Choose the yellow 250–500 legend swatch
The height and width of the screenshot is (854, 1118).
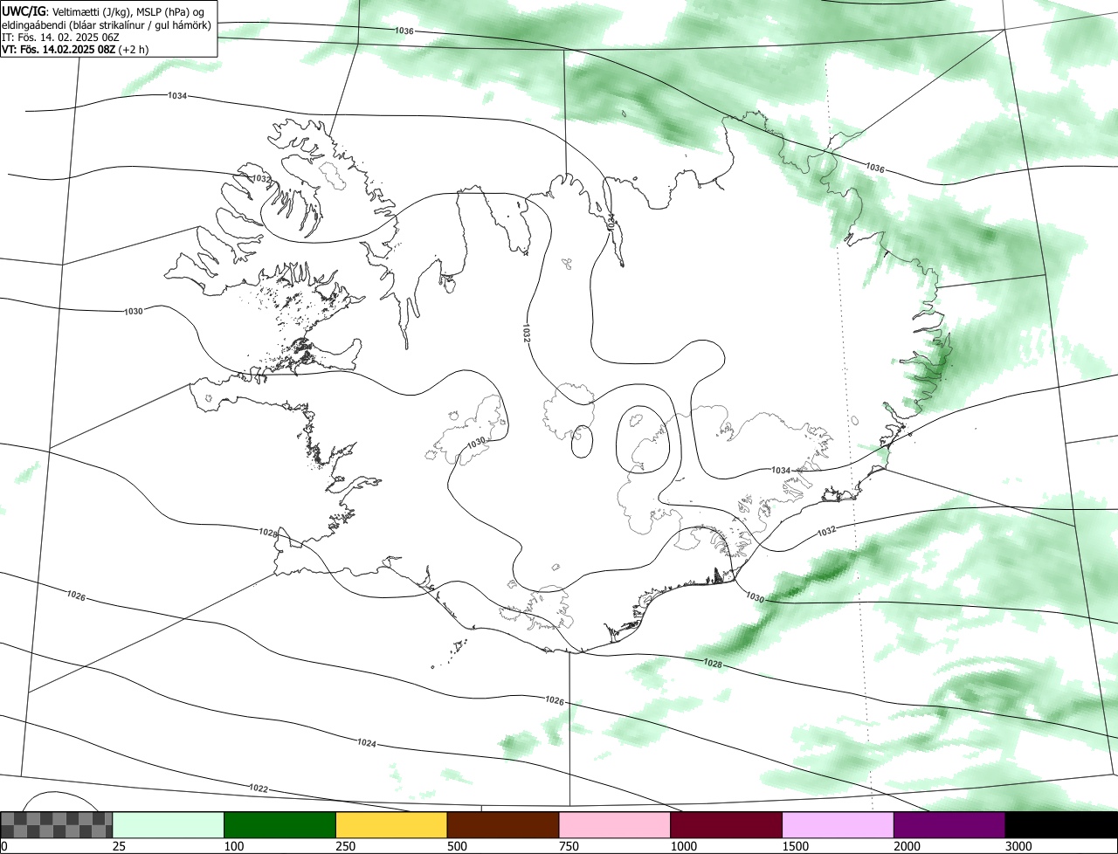391,825
